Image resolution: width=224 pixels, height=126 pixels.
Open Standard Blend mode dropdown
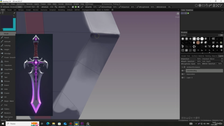click(212, 59)
